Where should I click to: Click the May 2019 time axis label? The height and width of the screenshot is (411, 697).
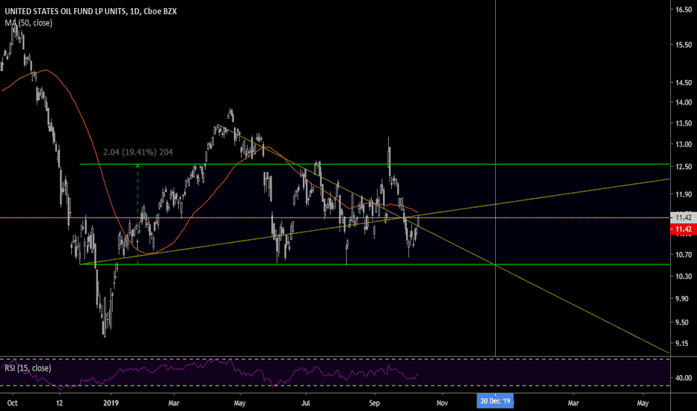(239, 403)
